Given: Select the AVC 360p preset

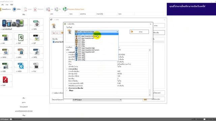Looking at the screenshot, I should click(x=97, y=44).
